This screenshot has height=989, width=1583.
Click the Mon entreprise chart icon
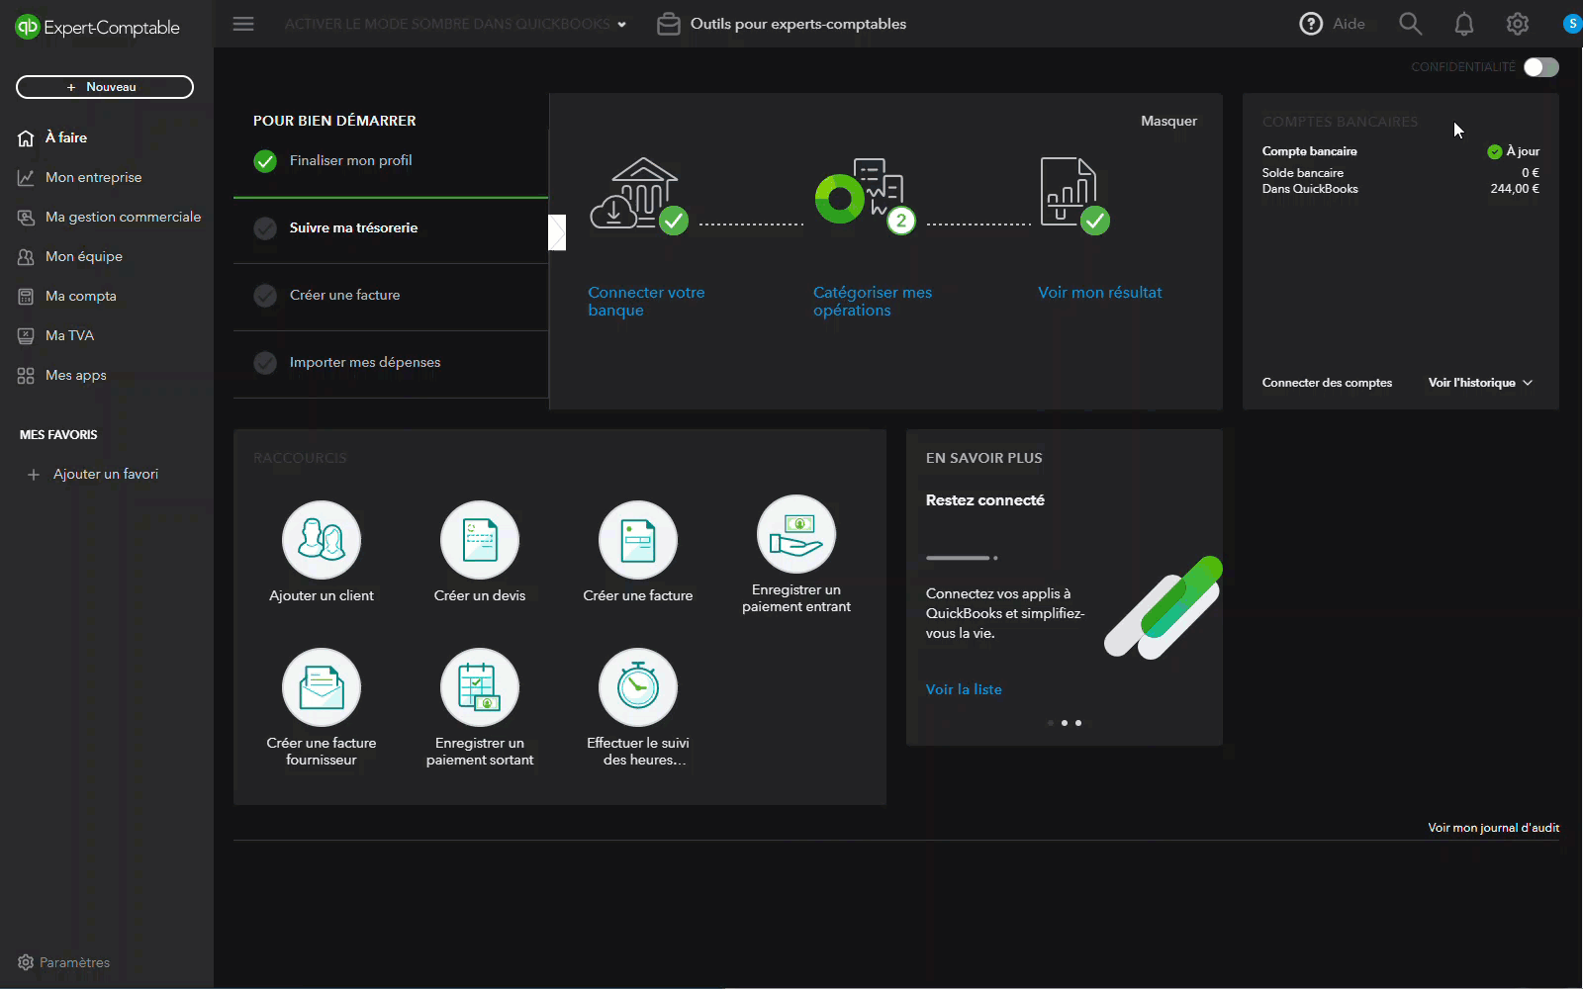pos(26,178)
